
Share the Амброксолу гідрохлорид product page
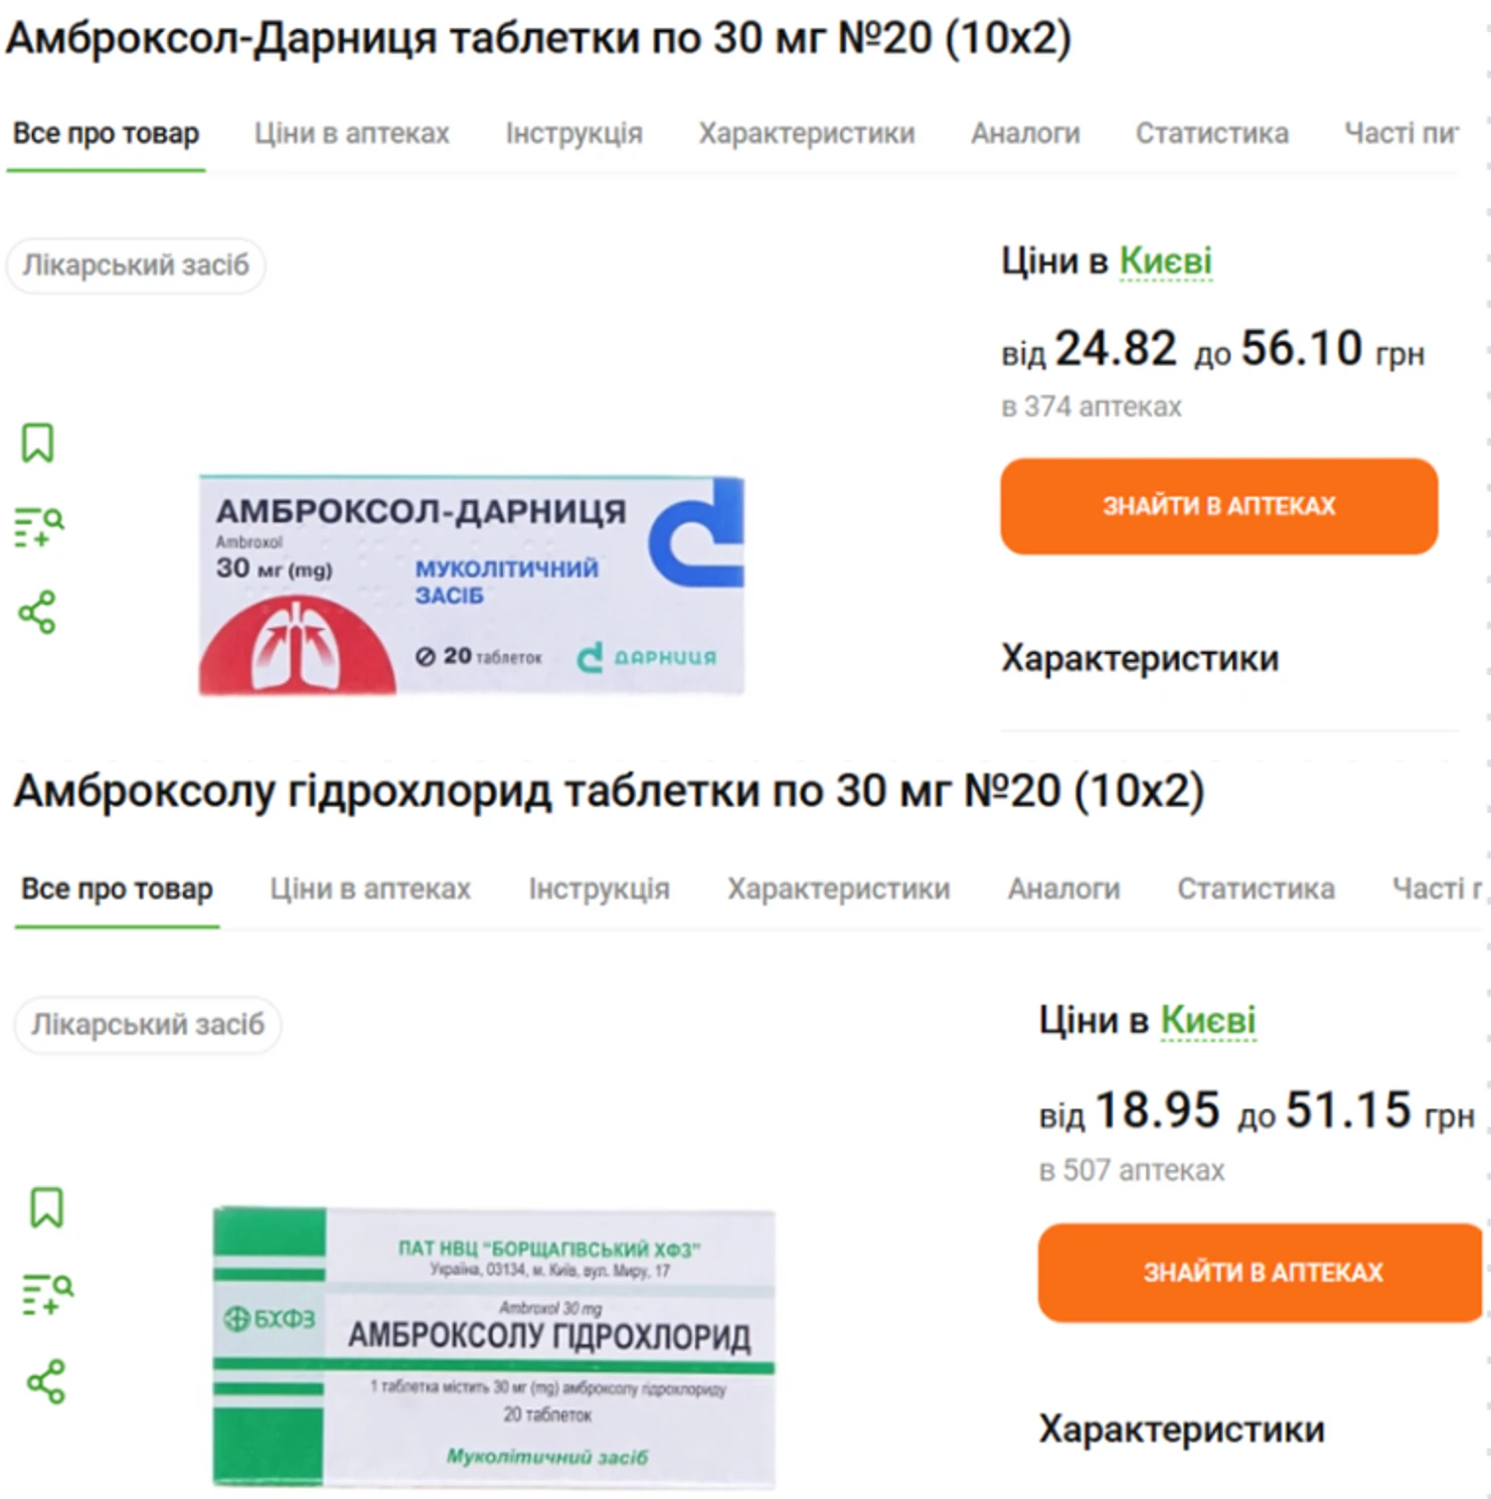click(47, 1382)
